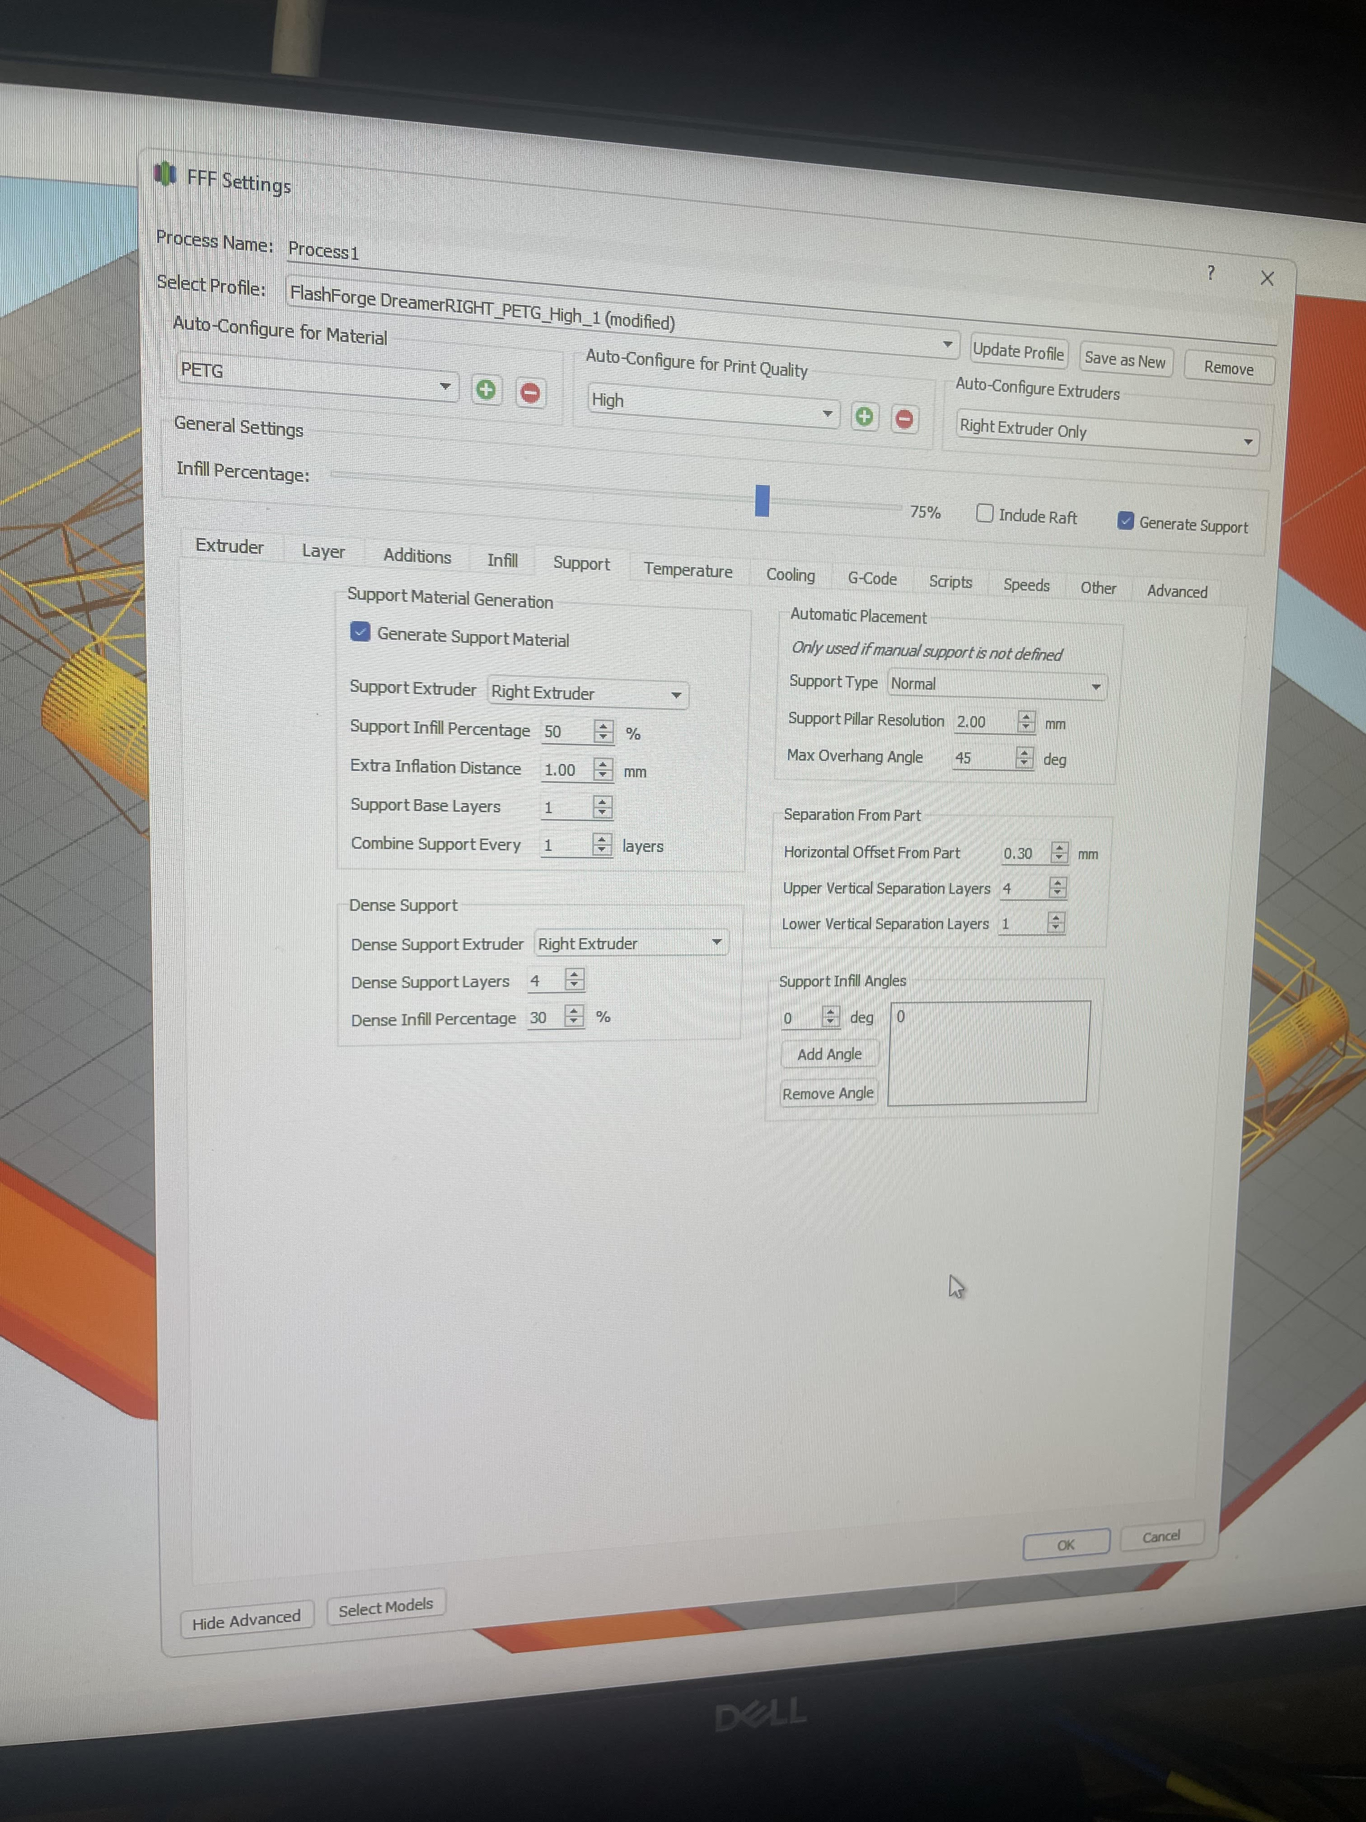Add a new material with green plus
This screenshot has width=1366, height=1822.
(x=486, y=390)
